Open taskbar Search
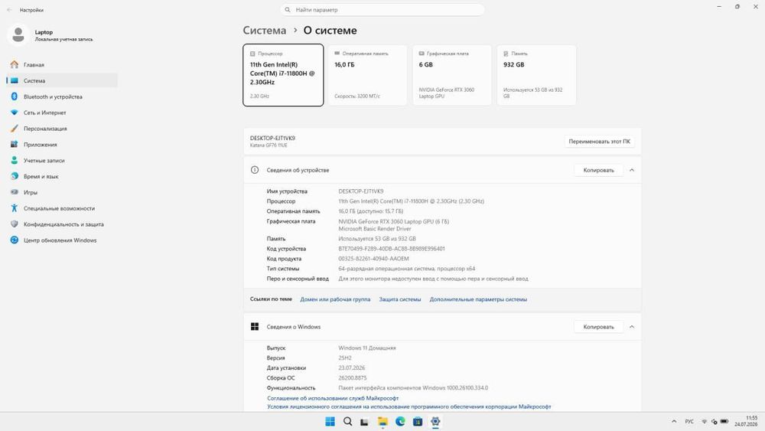Screen dimensions: 765x431 (x=347, y=421)
